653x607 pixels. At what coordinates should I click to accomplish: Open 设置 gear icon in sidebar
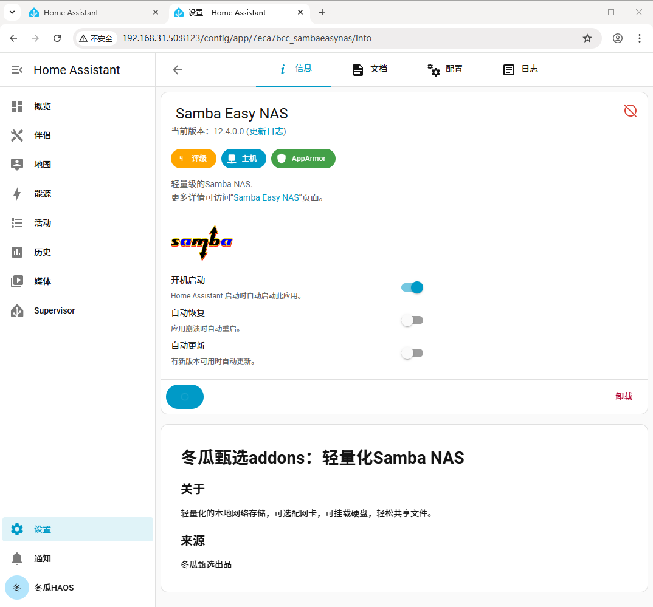pos(16,529)
